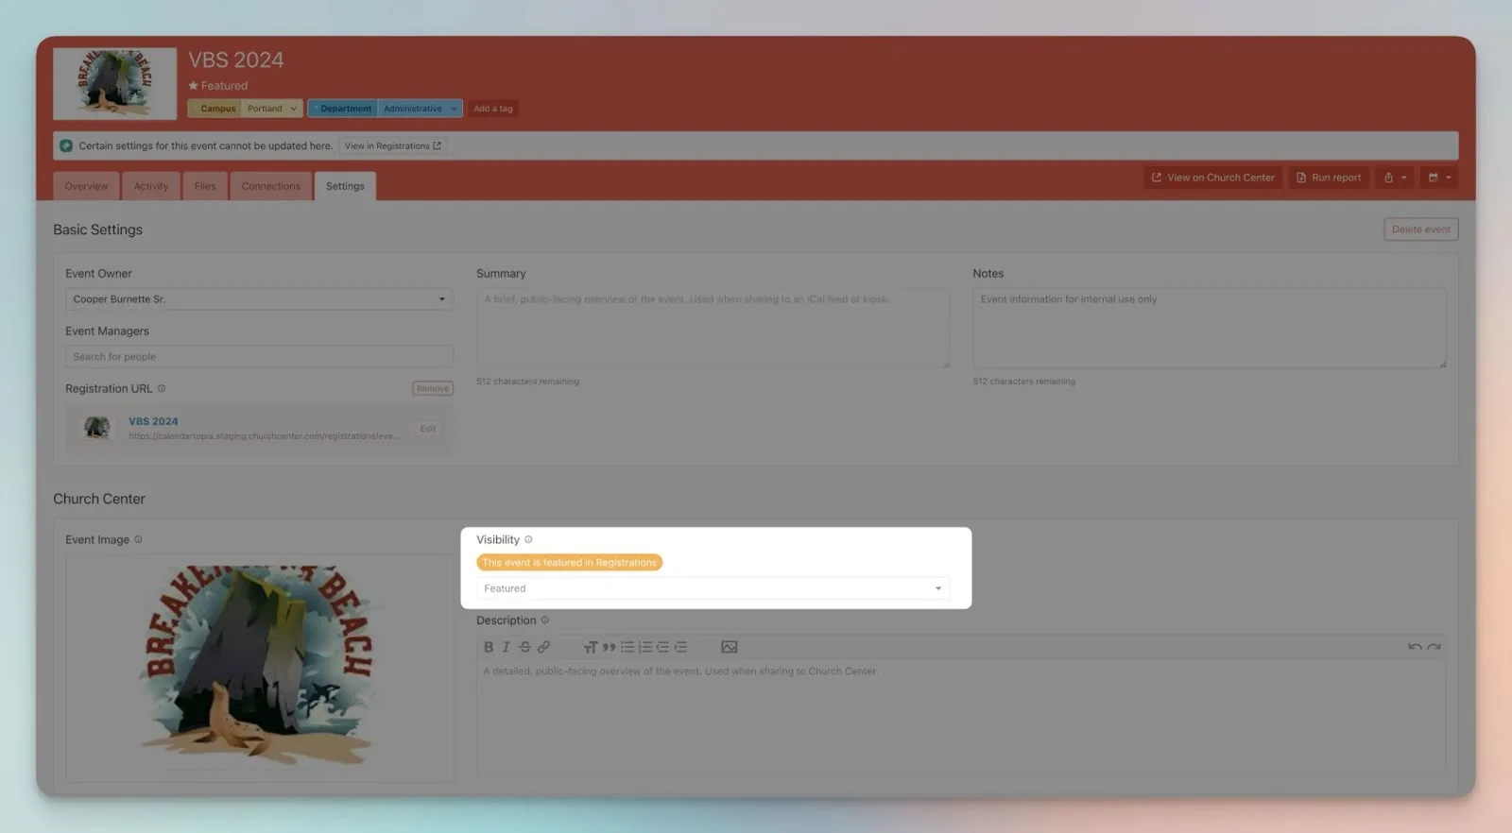This screenshot has width=1512, height=833.
Task: Open the Visibility dropdown showing Featured
Action: click(713, 588)
